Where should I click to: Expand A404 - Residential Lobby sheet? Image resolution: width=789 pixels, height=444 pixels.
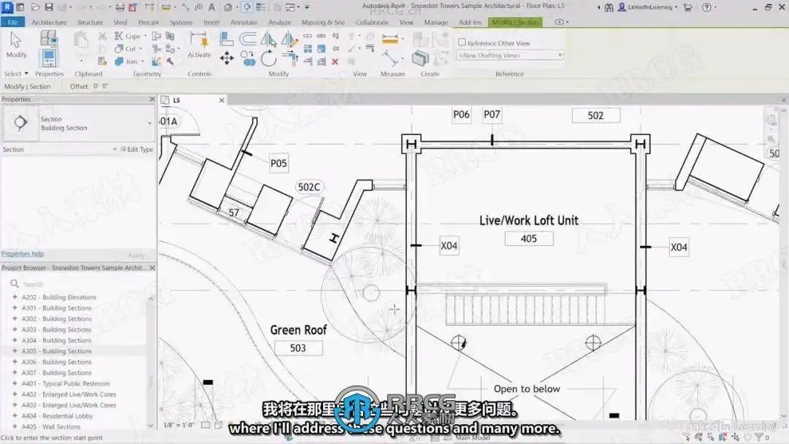[x=15, y=416]
